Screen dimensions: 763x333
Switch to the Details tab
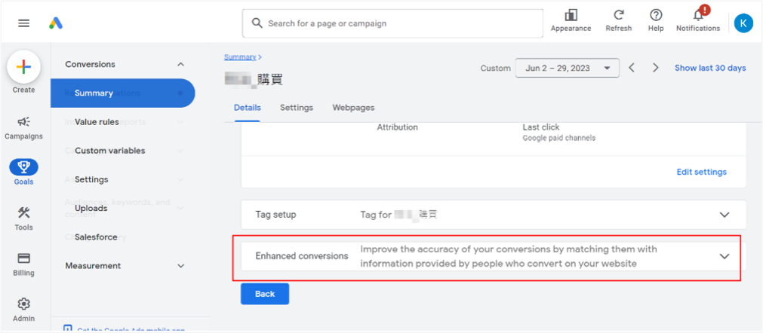point(248,108)
